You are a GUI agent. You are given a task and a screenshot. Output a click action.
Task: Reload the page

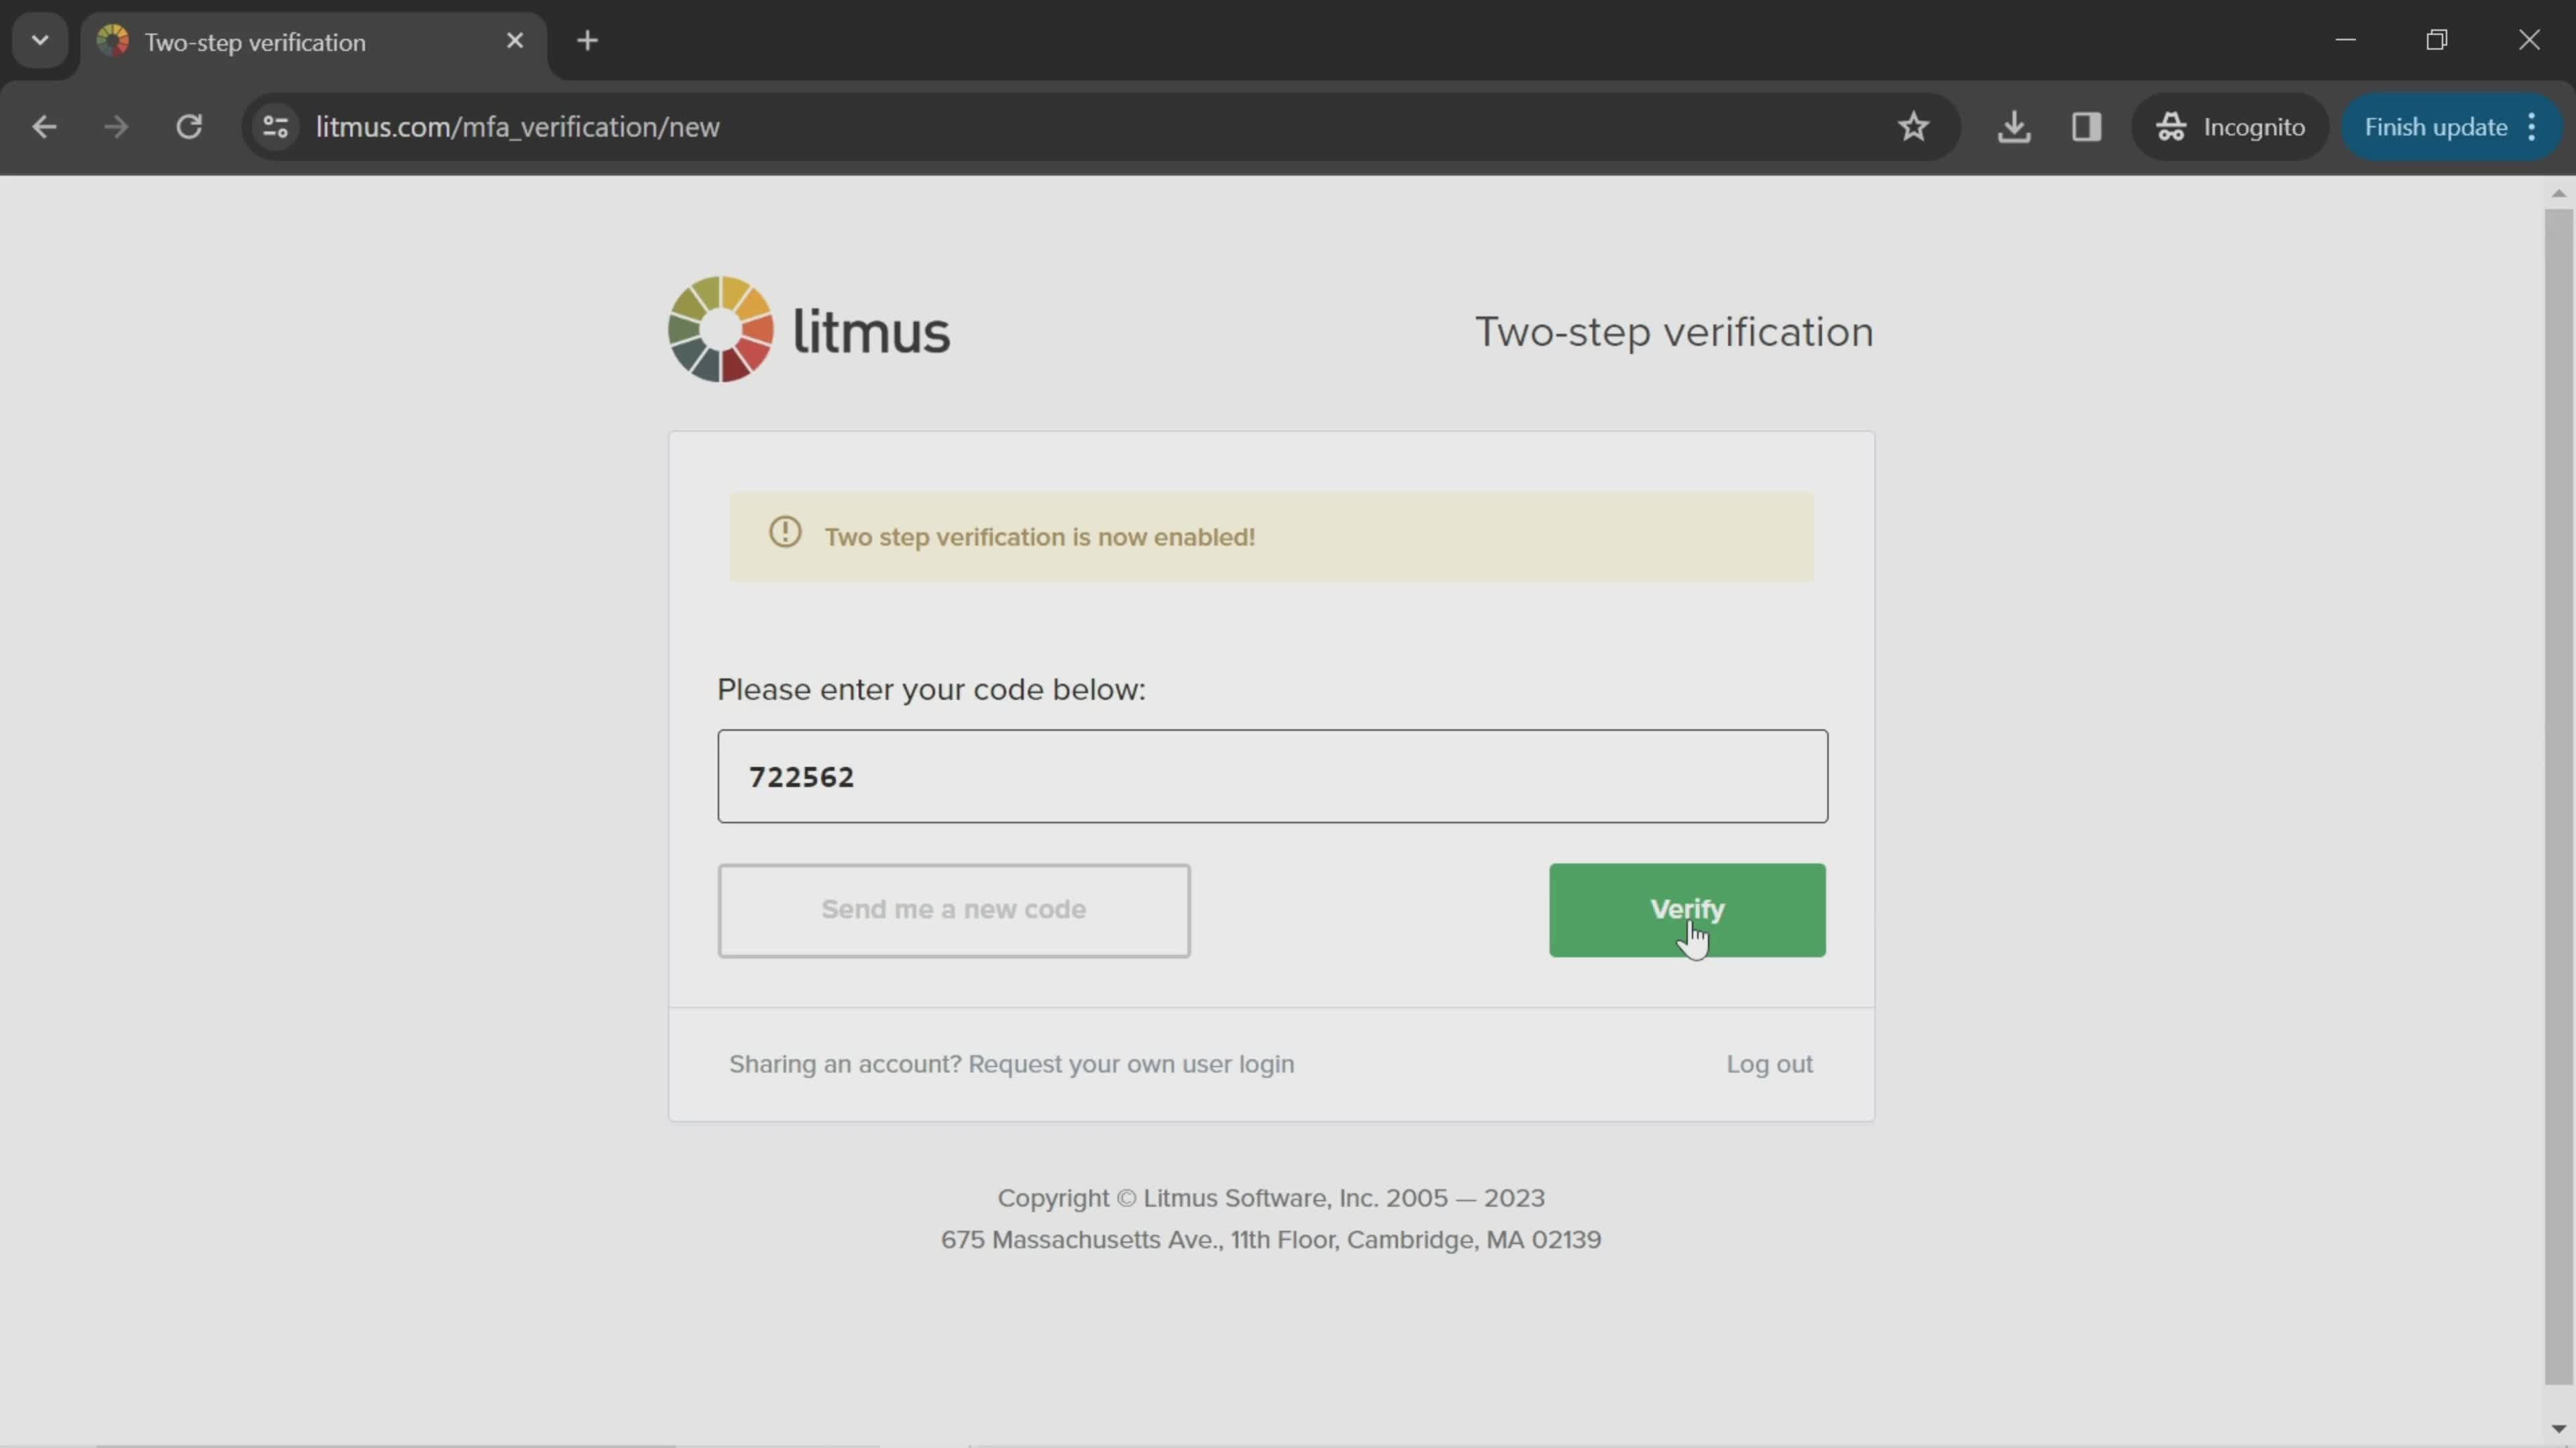189,127
